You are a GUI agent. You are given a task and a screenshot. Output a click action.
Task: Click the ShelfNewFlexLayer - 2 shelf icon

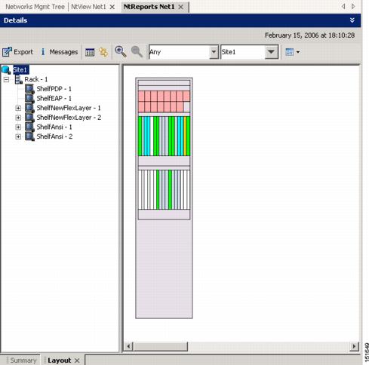click(29, 118)
